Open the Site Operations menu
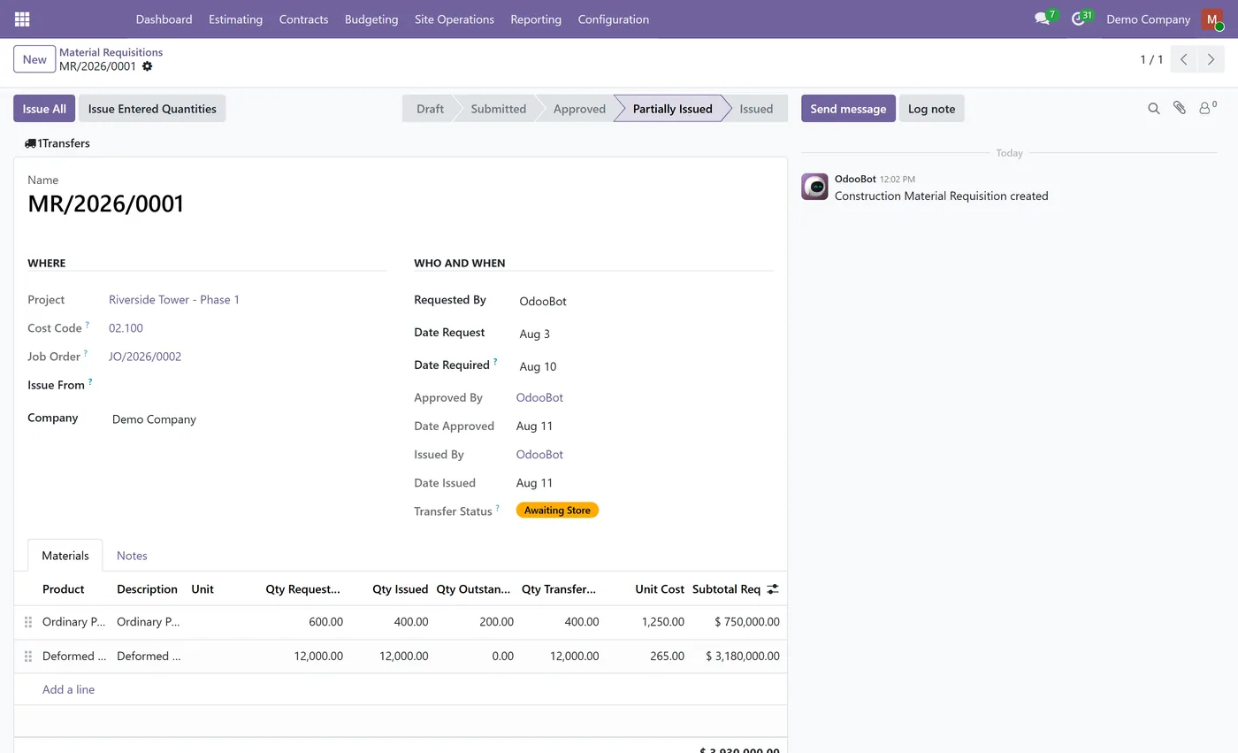 pos(455,19)
